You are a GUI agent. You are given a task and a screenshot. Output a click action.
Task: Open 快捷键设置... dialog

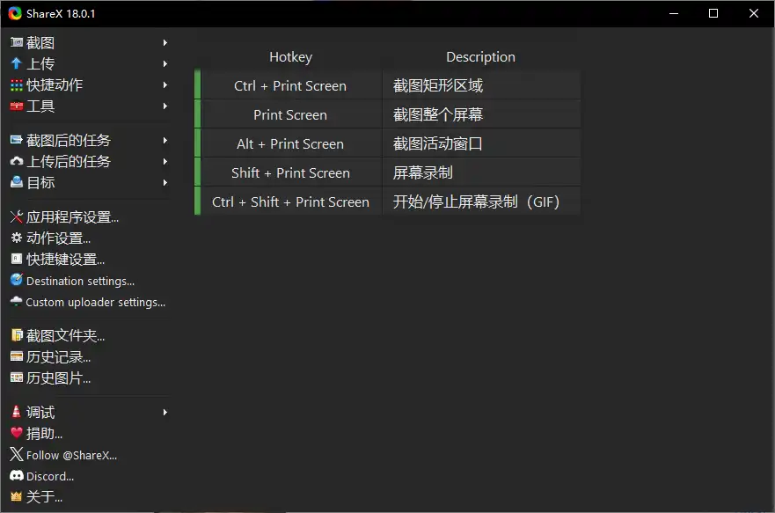click(89, 260)
